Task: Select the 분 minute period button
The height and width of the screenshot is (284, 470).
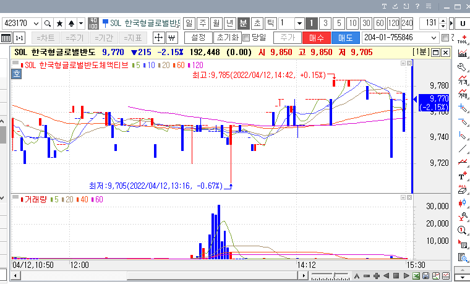Action: (244, 23)
